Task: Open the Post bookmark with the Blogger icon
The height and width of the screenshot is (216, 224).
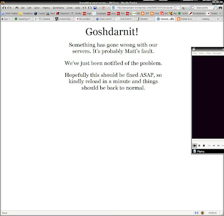Action: coord(155,13)
